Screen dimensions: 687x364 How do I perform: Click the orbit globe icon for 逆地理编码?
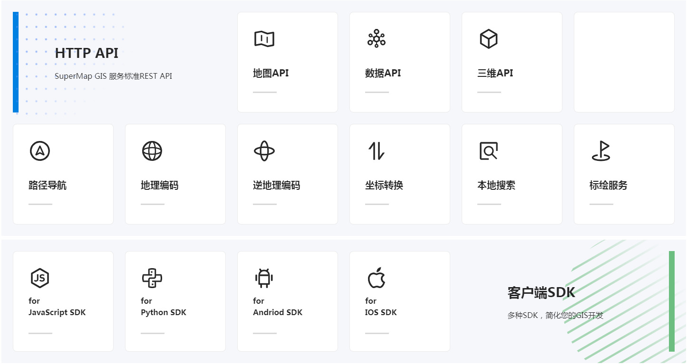point(264,151)
